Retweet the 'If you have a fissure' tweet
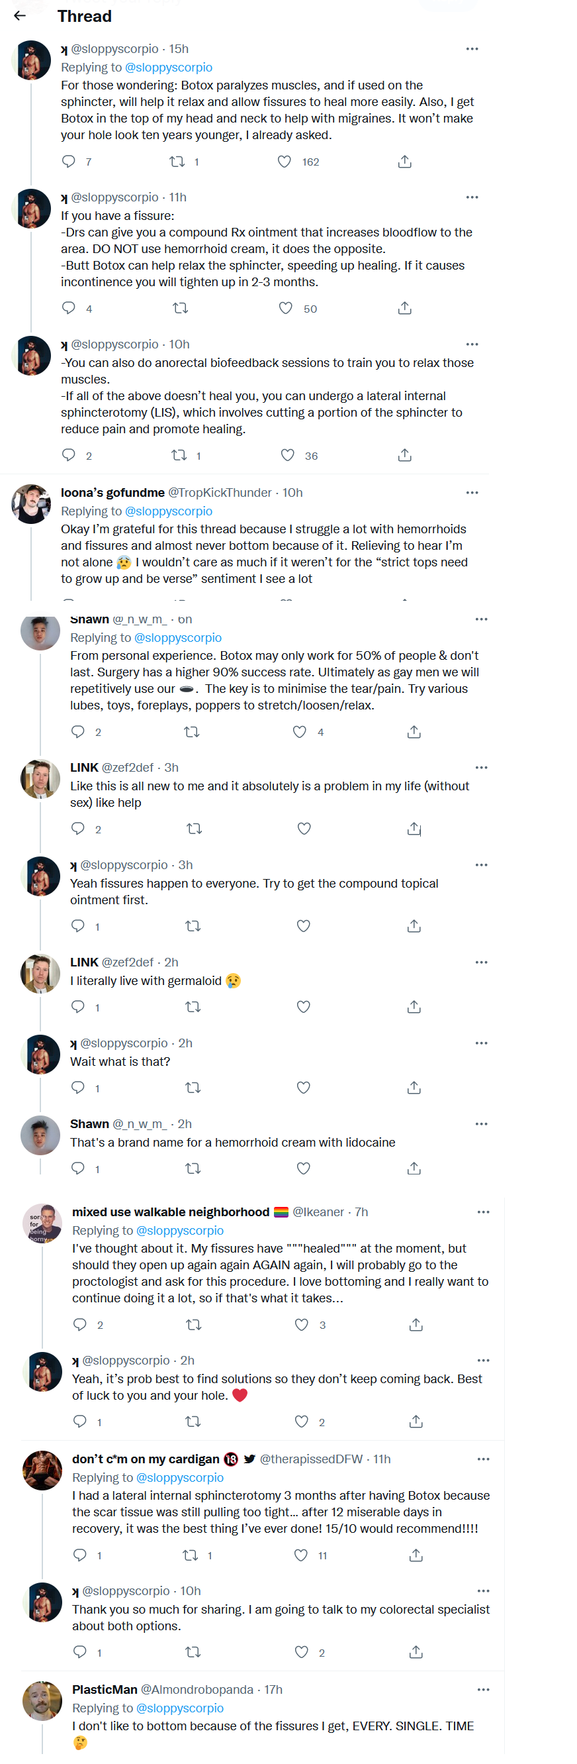Screen dimensions: 577x1764 coord(180,309)
